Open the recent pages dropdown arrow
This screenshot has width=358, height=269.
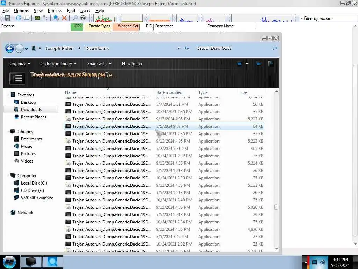coord(27,48)
